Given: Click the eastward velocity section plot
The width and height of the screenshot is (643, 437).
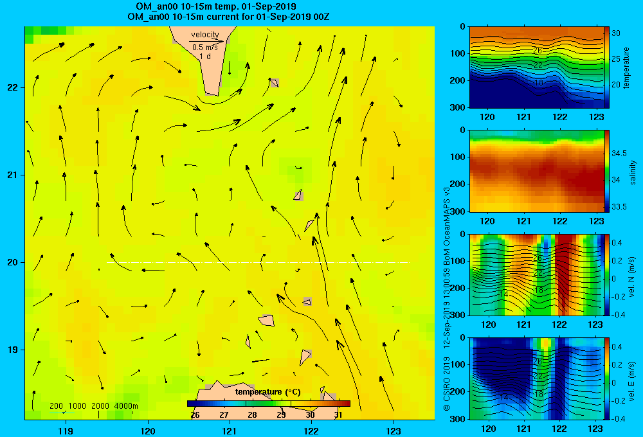Looking at the screenshot, I should pyautogui.click(x=536, y=379).
